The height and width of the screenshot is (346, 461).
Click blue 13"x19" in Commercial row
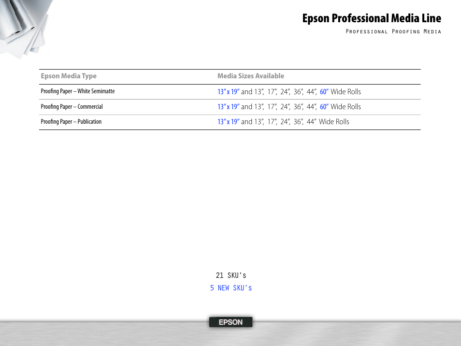pyautogui.click(x=229, y=107)
